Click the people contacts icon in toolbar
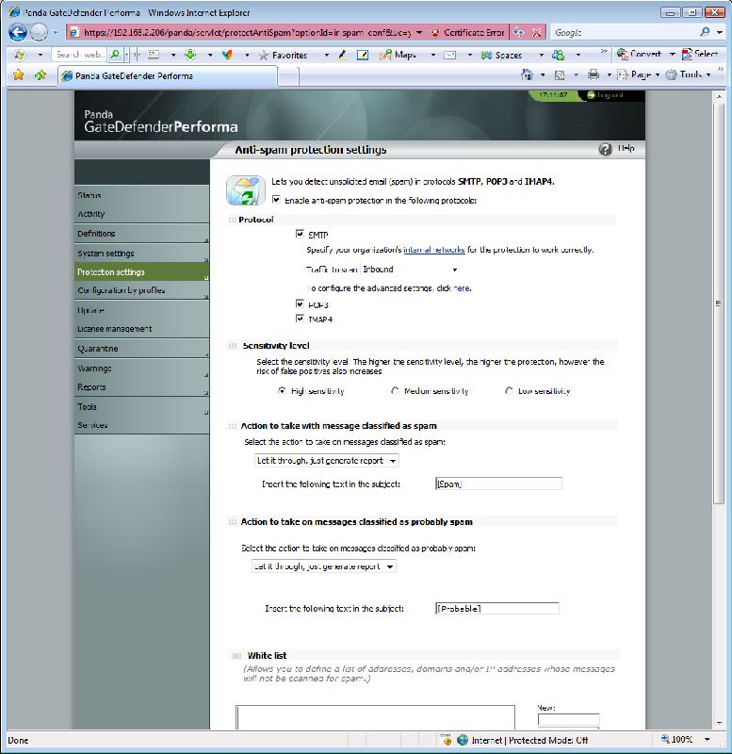The width and height of the screenshot is (732, 754). coord(558,55)
